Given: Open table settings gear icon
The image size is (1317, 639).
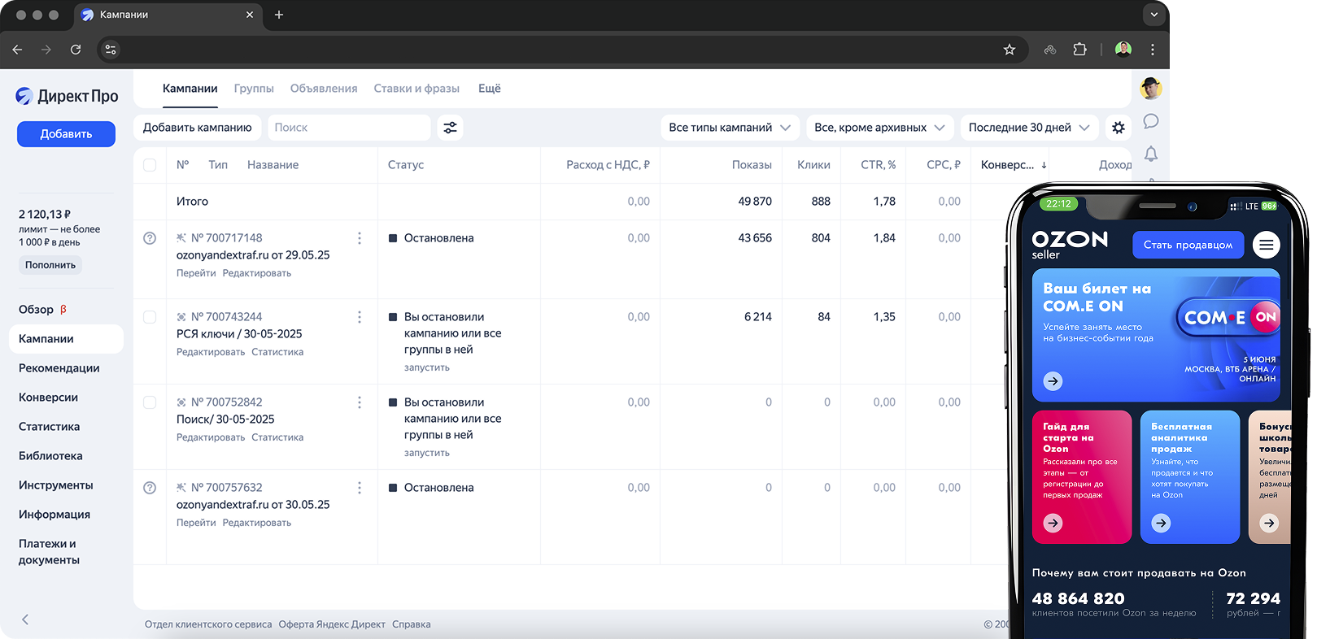Looking at the screenshot, I should pos(1119,128).
